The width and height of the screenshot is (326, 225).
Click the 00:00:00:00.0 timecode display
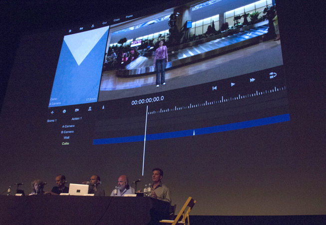tap(148, 100)
